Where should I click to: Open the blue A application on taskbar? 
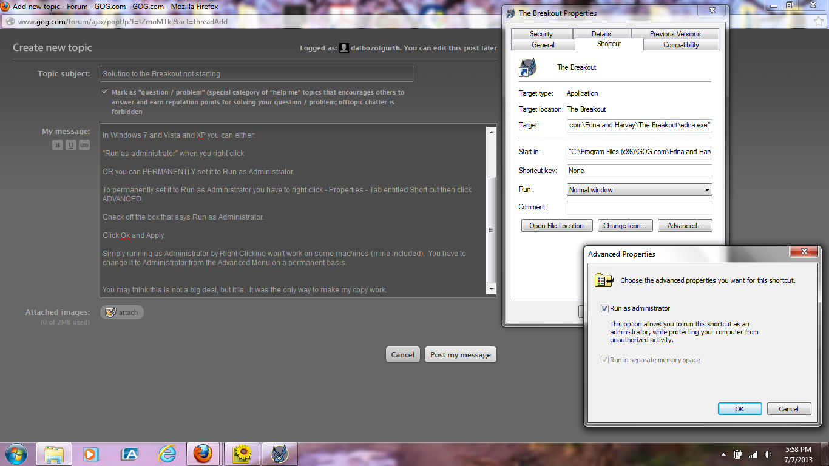130,454
